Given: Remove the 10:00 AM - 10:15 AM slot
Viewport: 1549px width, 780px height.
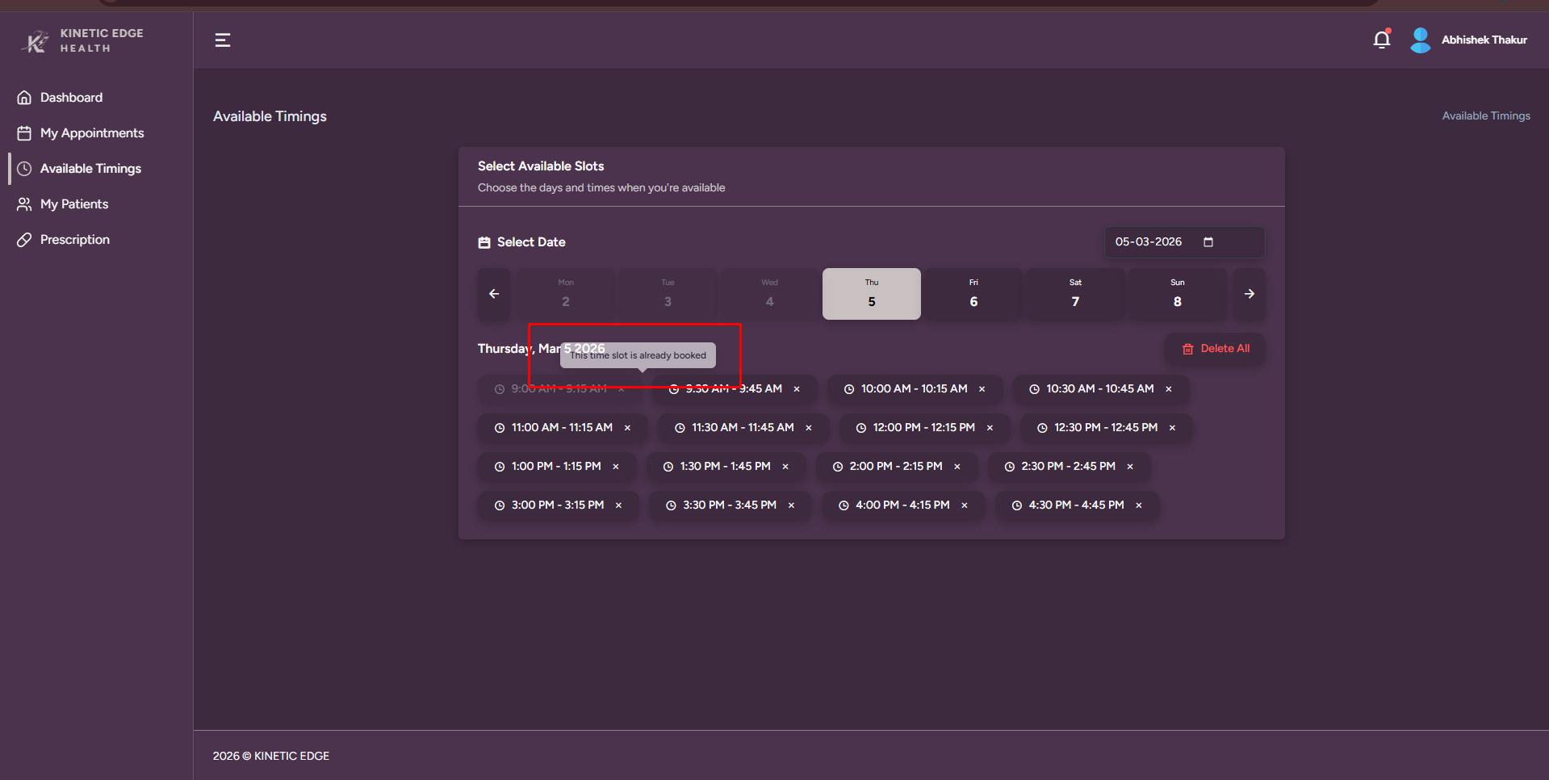Looking at the screenshot, I should (x=982, y=389).
